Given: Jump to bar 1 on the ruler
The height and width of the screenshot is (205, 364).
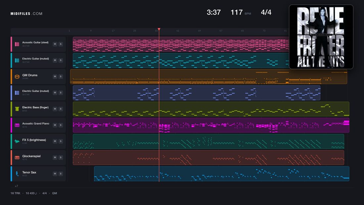Looking at the screenshot, I should [69, 31].
